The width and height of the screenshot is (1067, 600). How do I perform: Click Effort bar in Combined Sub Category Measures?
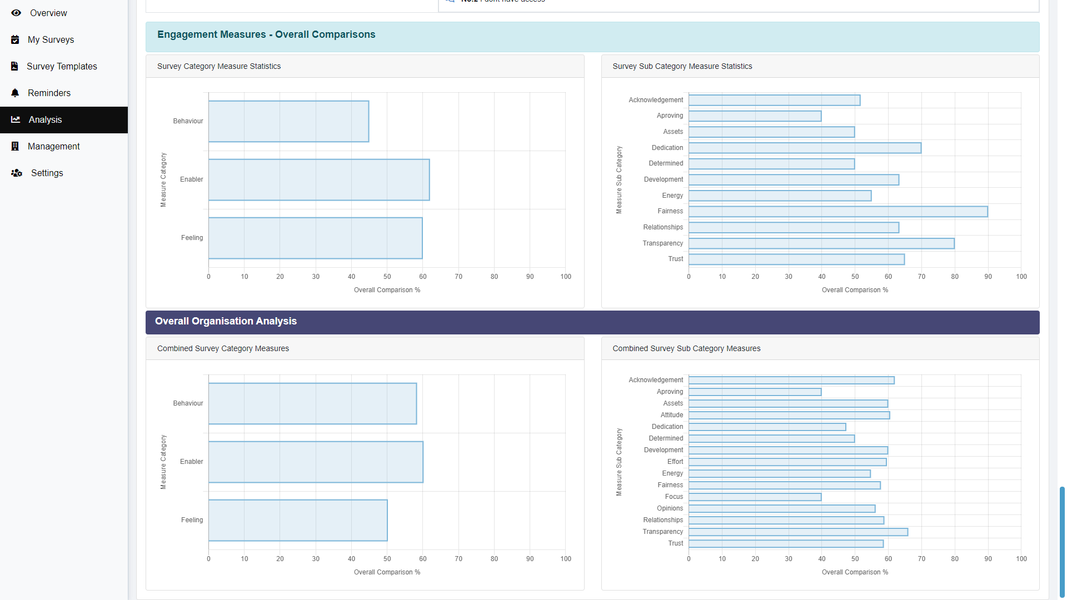787,462
